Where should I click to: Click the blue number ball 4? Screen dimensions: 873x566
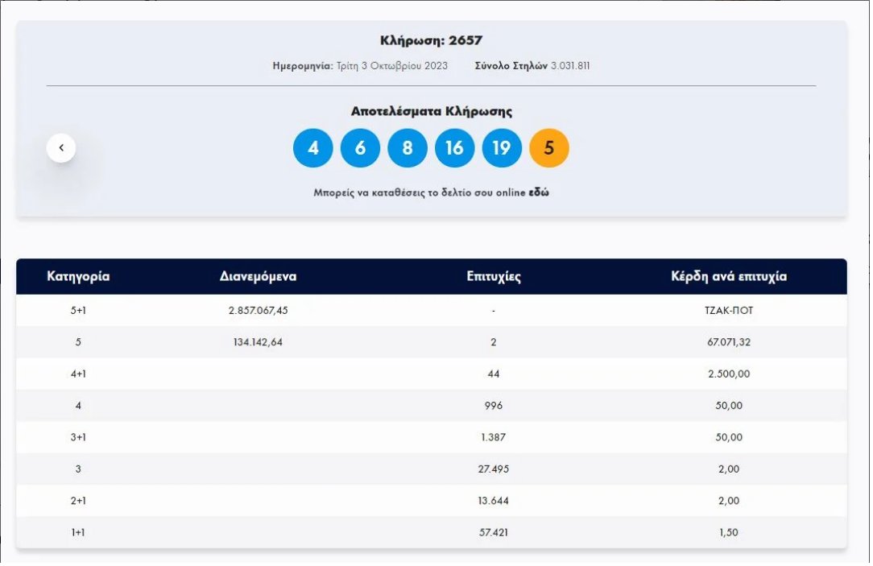(312, 148)
